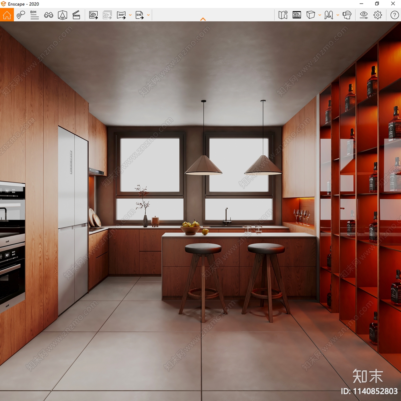Image resolution: width=401 pixels, height=401 pixels.
Task: Click the Screenshot export icon
Action: tap(93, 15)
